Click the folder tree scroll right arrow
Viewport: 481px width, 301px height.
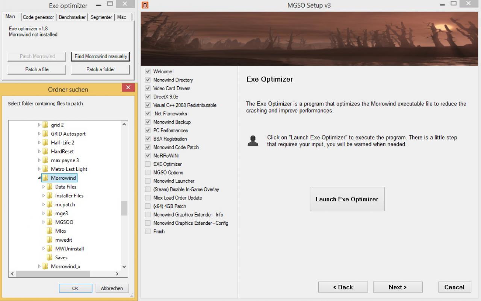coord(117,274)
